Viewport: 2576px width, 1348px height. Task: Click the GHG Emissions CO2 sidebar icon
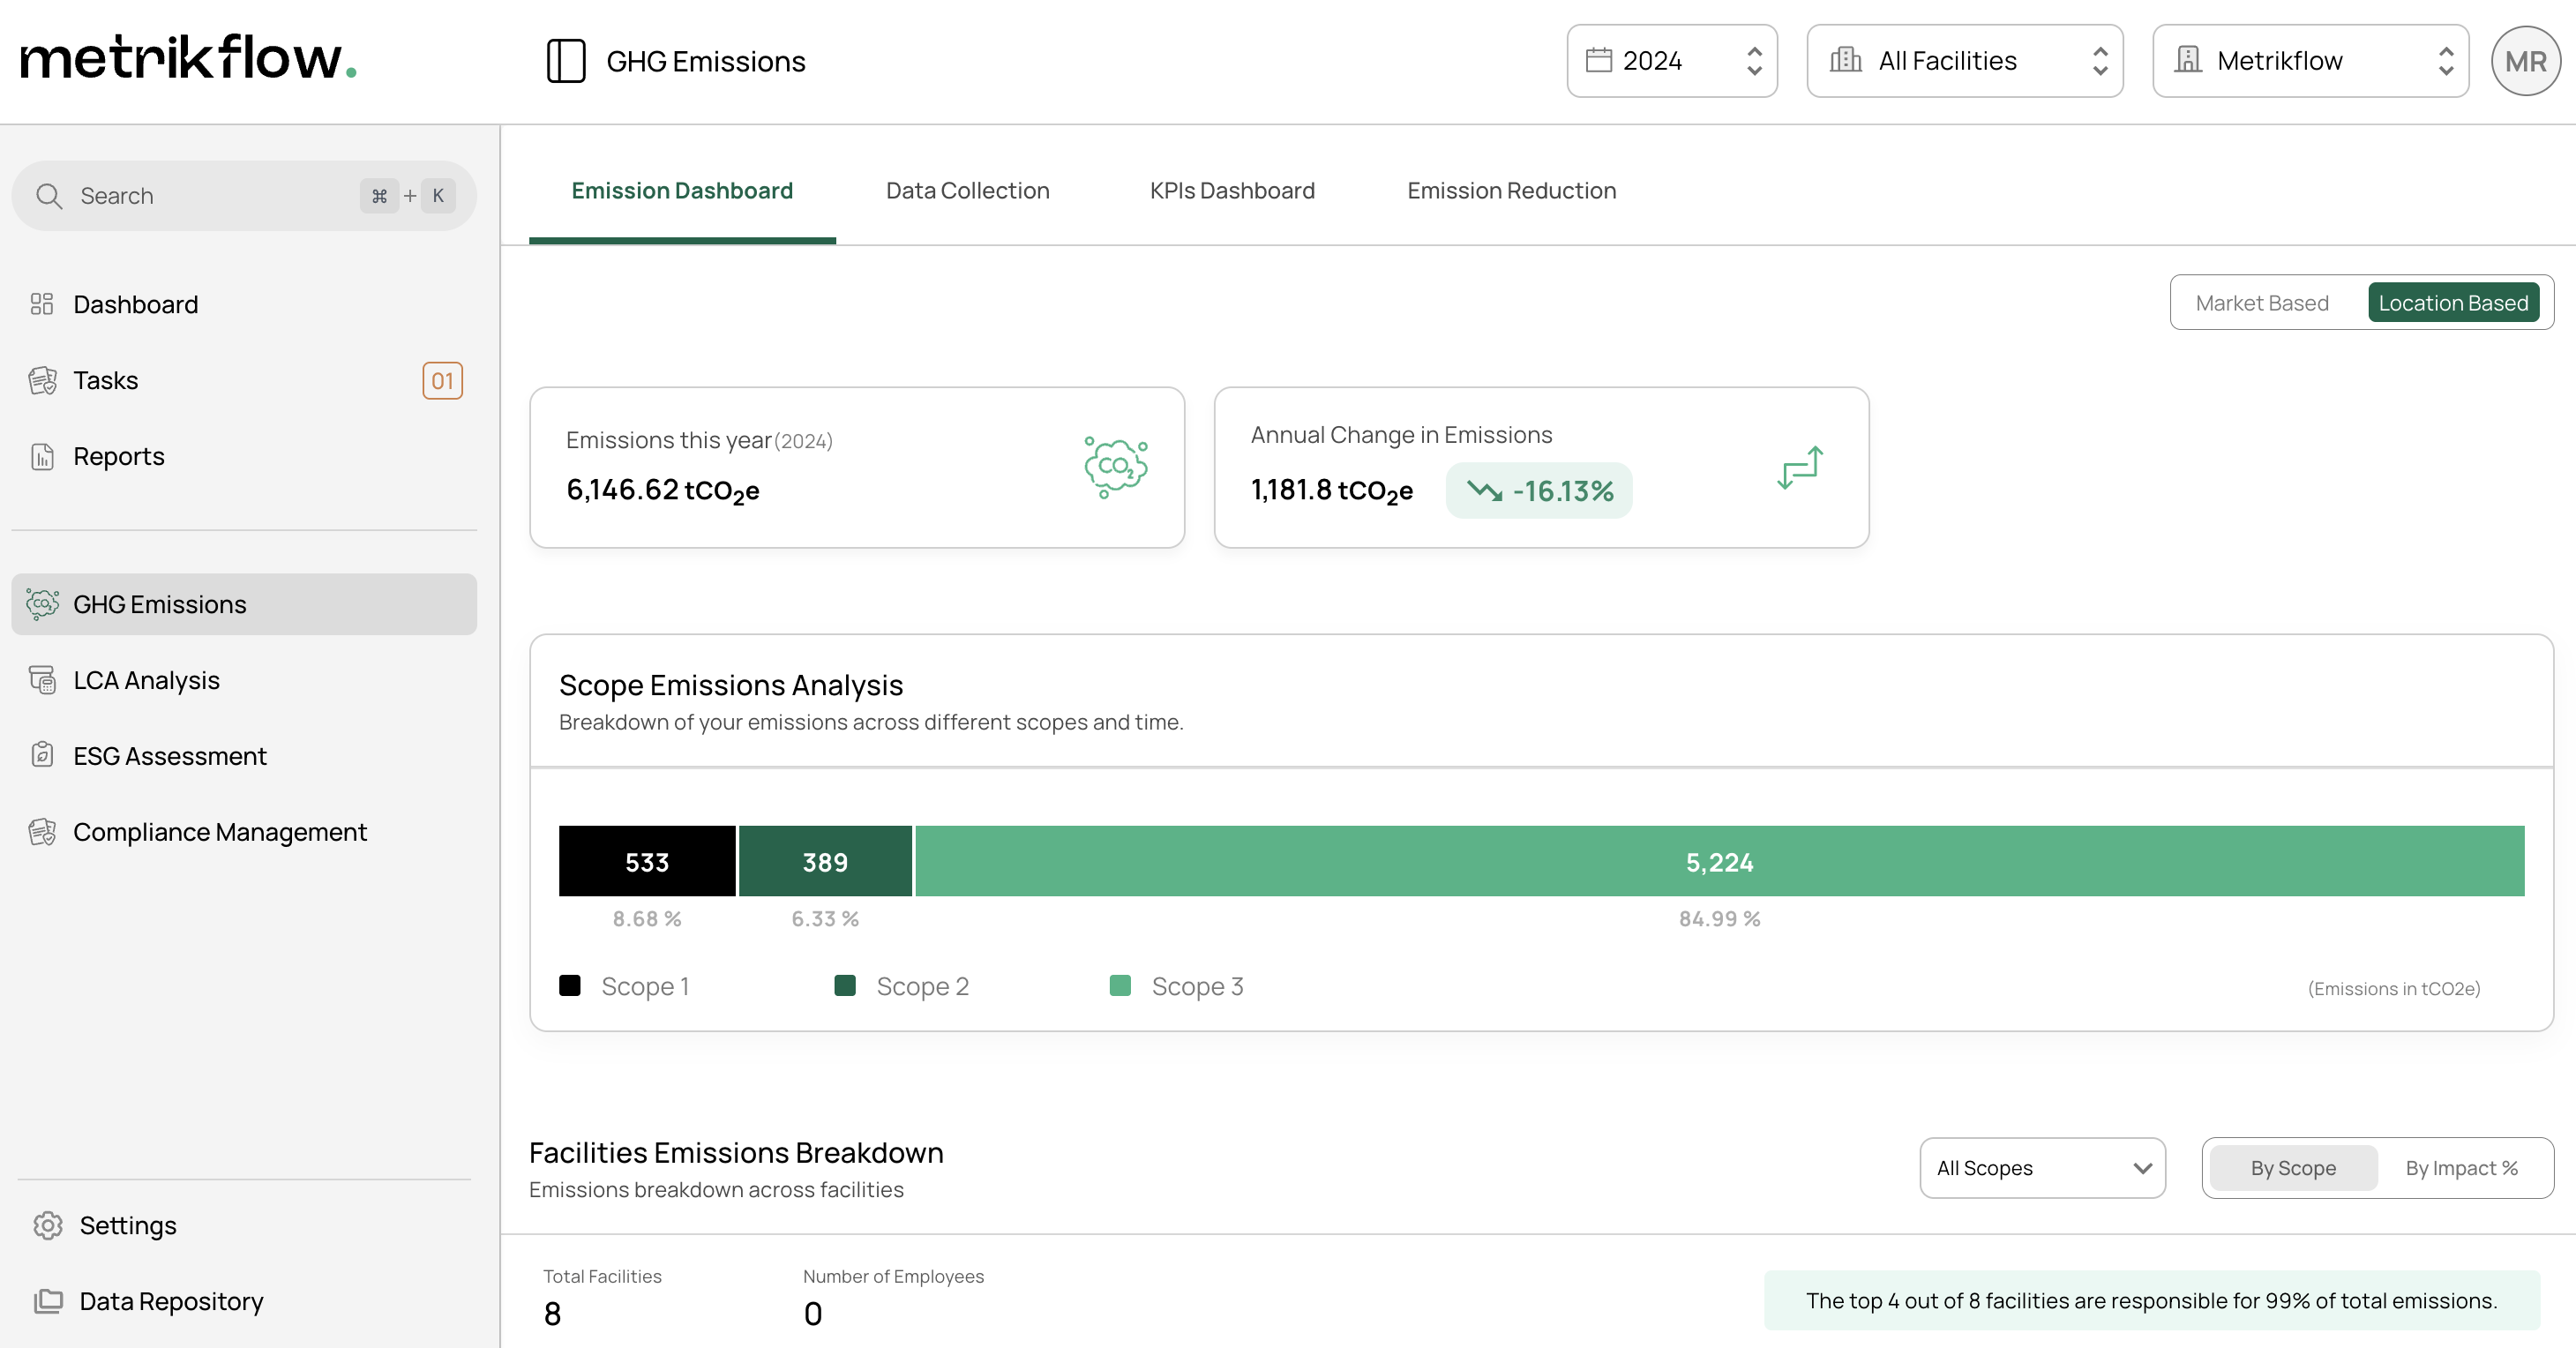(42, 604)
